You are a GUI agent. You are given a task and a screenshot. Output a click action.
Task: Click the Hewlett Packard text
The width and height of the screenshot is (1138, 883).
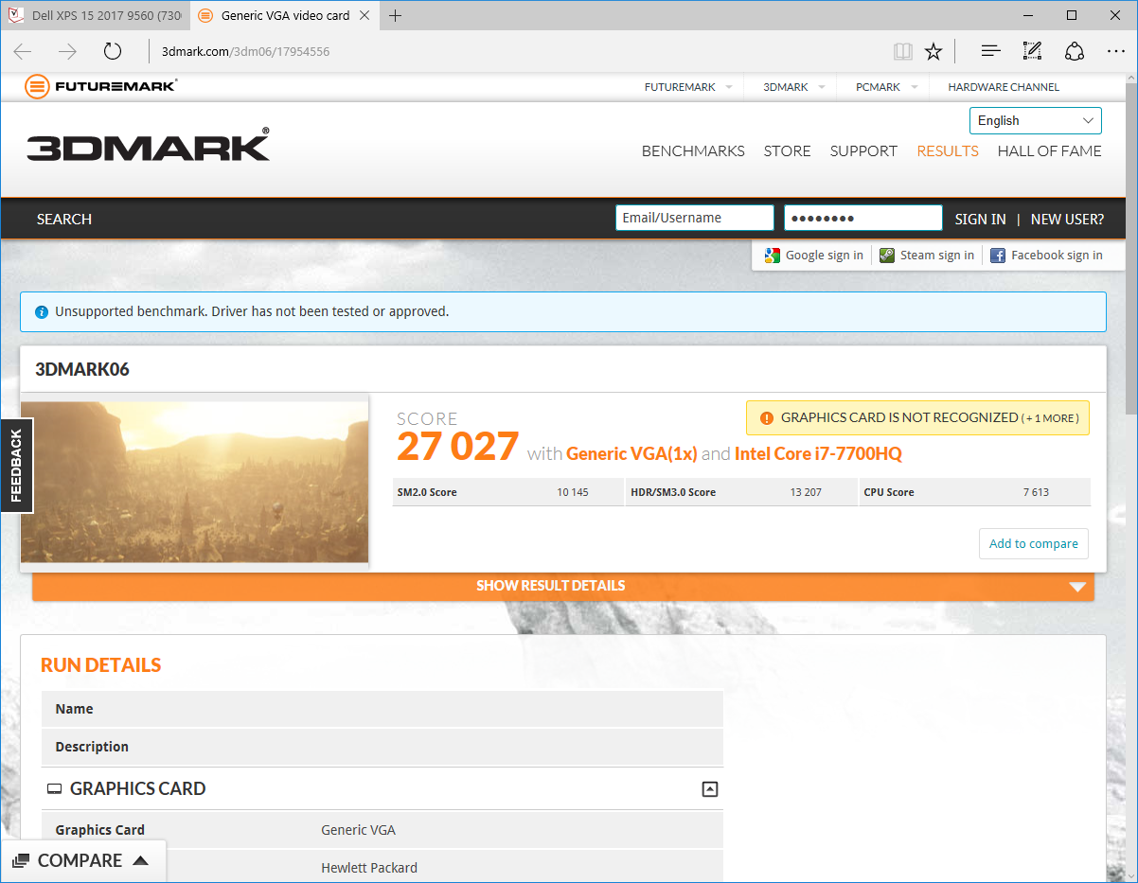click(369, 868)
